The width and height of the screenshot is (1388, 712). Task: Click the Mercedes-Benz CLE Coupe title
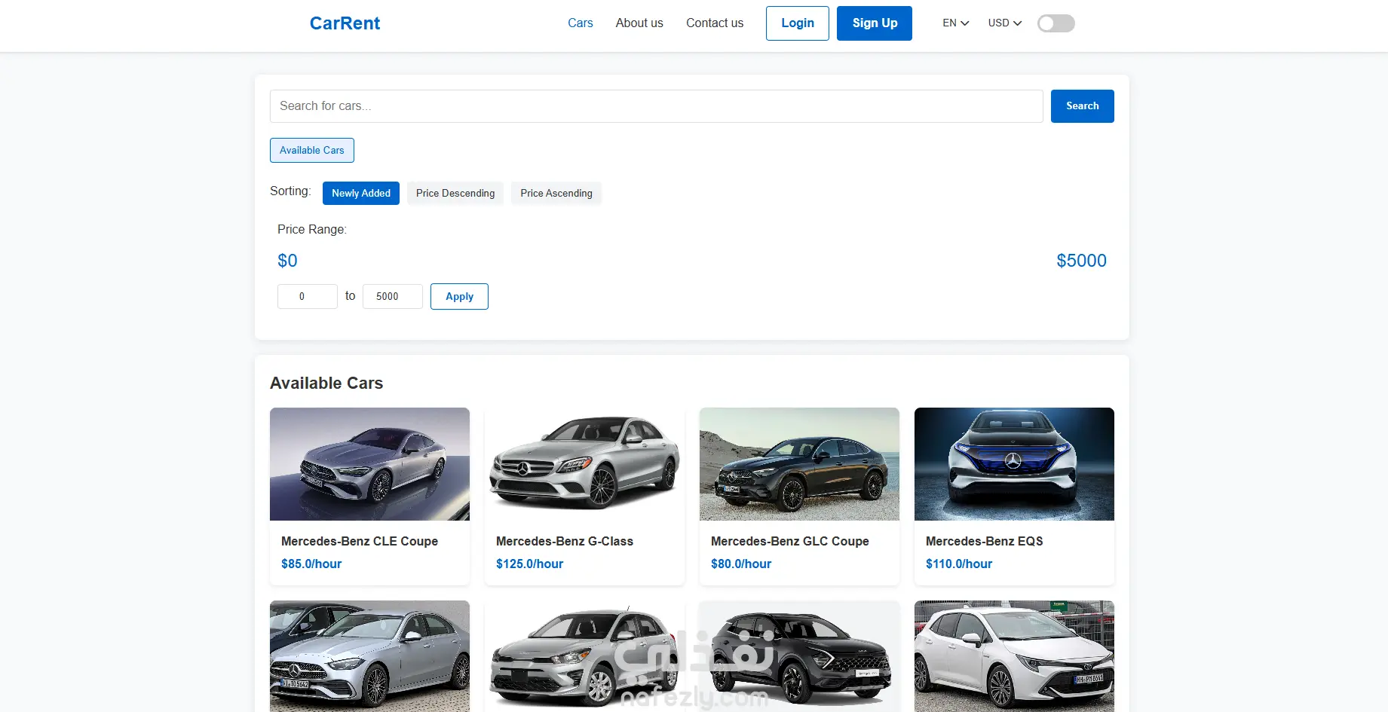pos(360,541)
